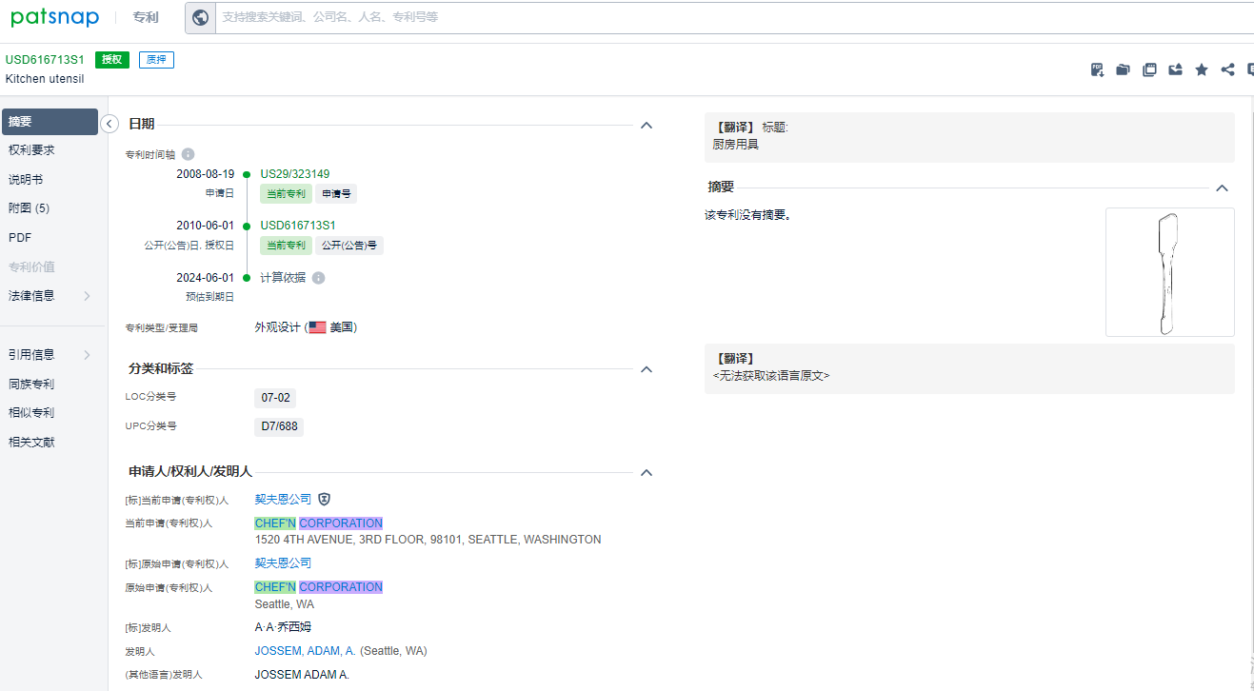The width and height of the screenshot is (1254, 691).
Task: Share this patent via share icon
Action: click(x=1227, y=69)
